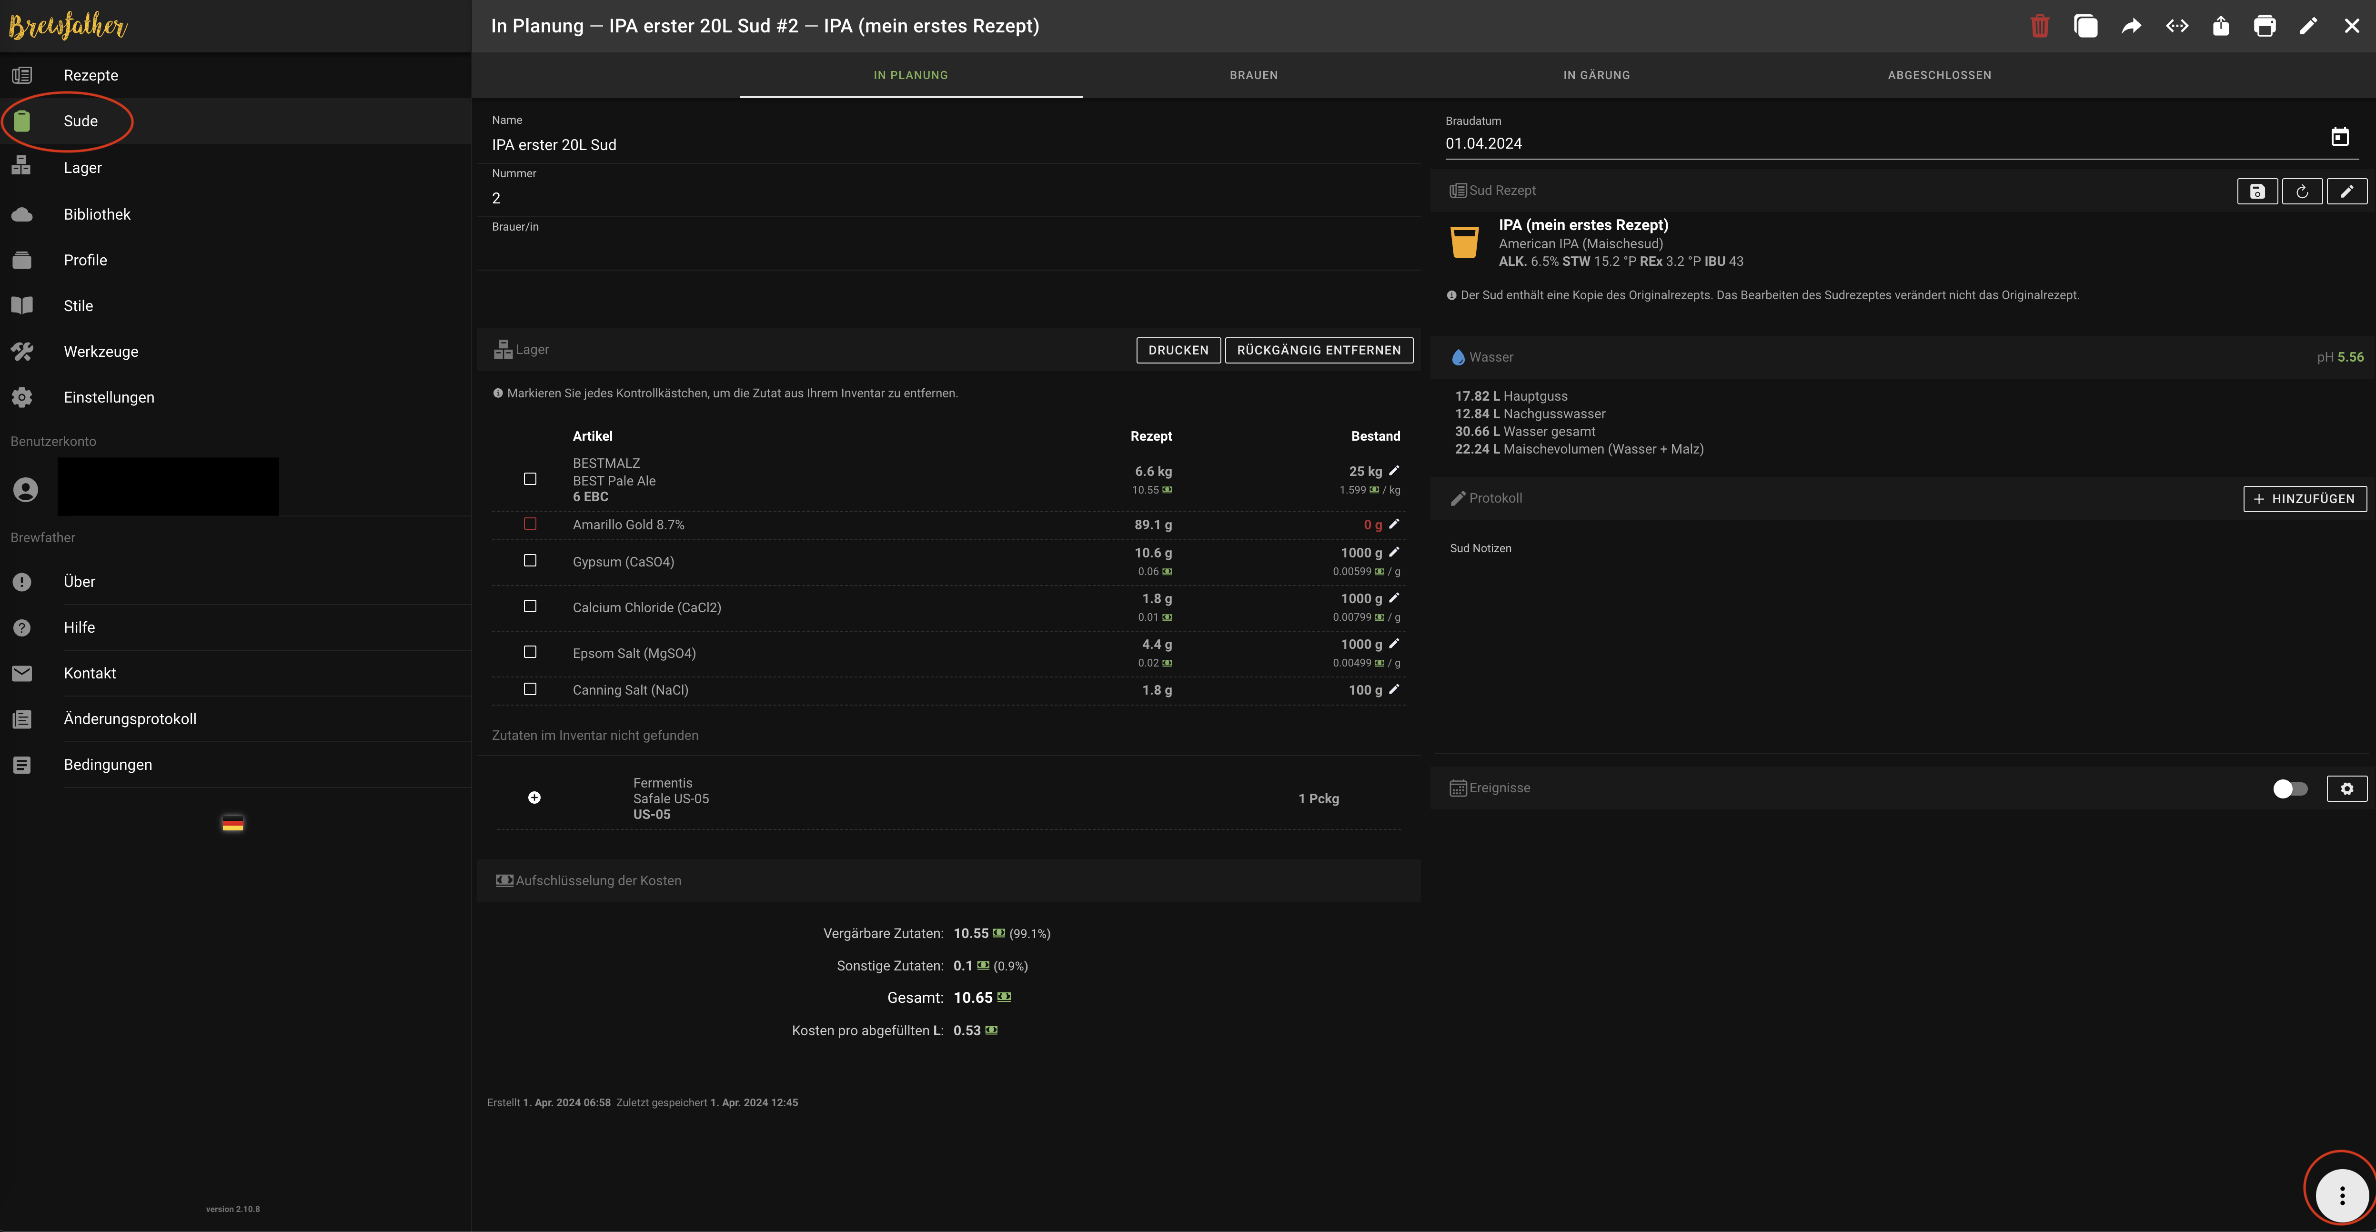
Task: Open the German flag language selector
Action: [232, 824]
